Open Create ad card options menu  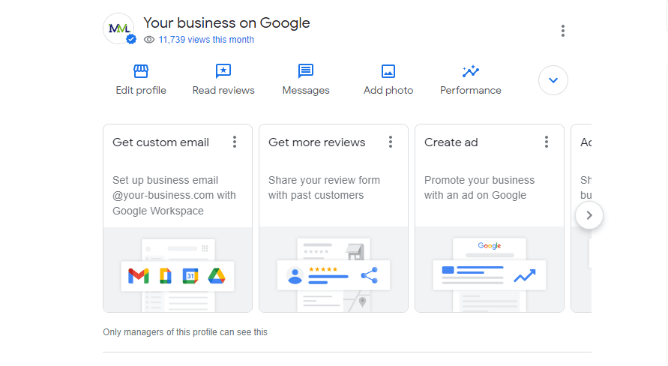click(x=546, y=142)
